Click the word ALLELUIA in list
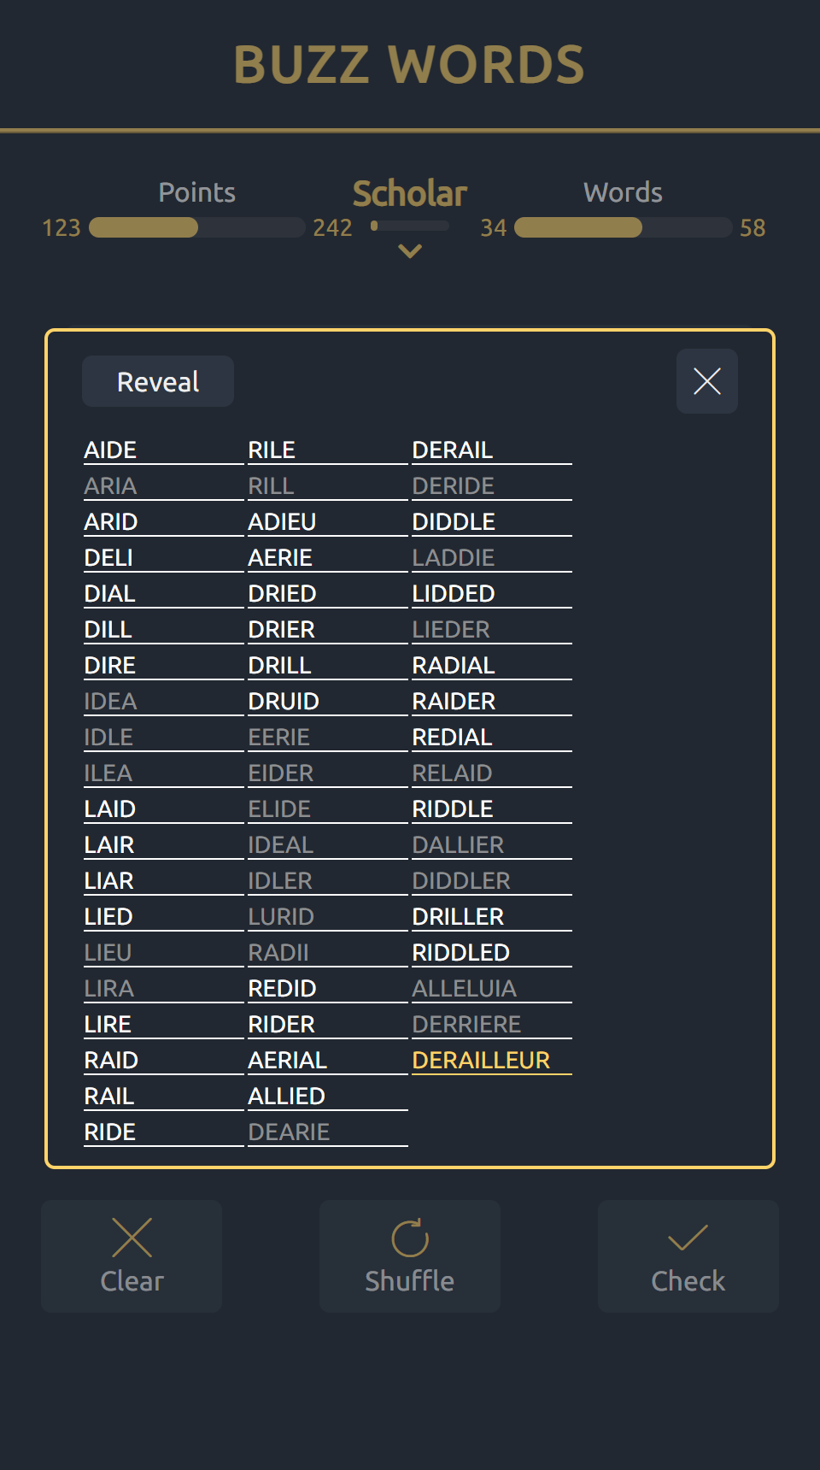The width and height of the screenshot is (820, 1470). (464, 988)
